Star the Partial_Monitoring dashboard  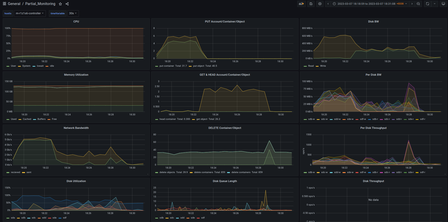[60, 4]
